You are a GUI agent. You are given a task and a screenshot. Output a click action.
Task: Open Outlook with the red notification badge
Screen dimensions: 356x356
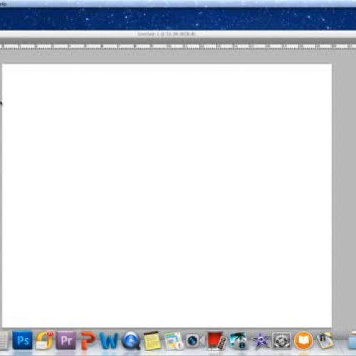[x=45, y=340]
